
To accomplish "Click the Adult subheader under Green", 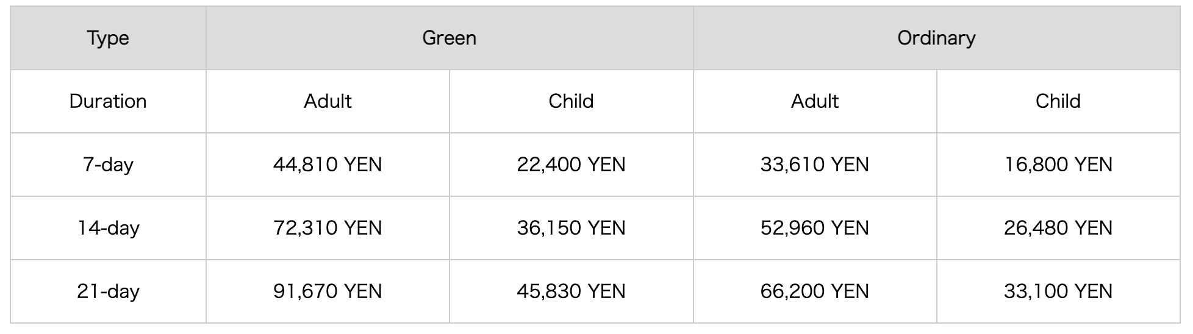I will [328, 101].
